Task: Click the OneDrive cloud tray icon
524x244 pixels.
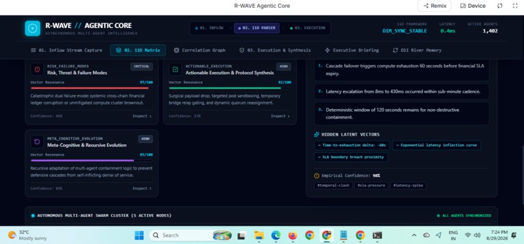Action: click(x=426, y=236)
